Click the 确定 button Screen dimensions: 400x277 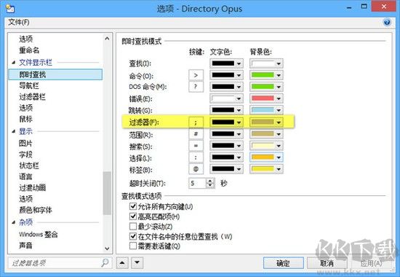[x=283, y=263]
